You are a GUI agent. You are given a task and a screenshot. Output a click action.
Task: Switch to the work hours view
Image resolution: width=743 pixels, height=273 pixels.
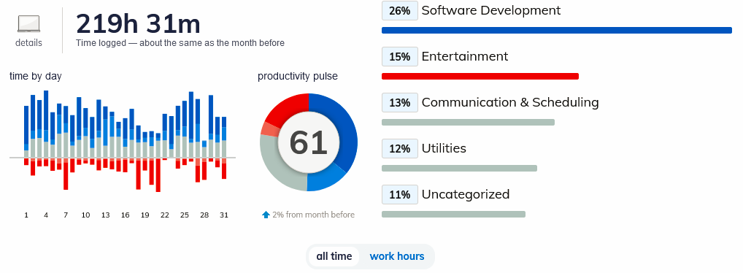[397, 256]
